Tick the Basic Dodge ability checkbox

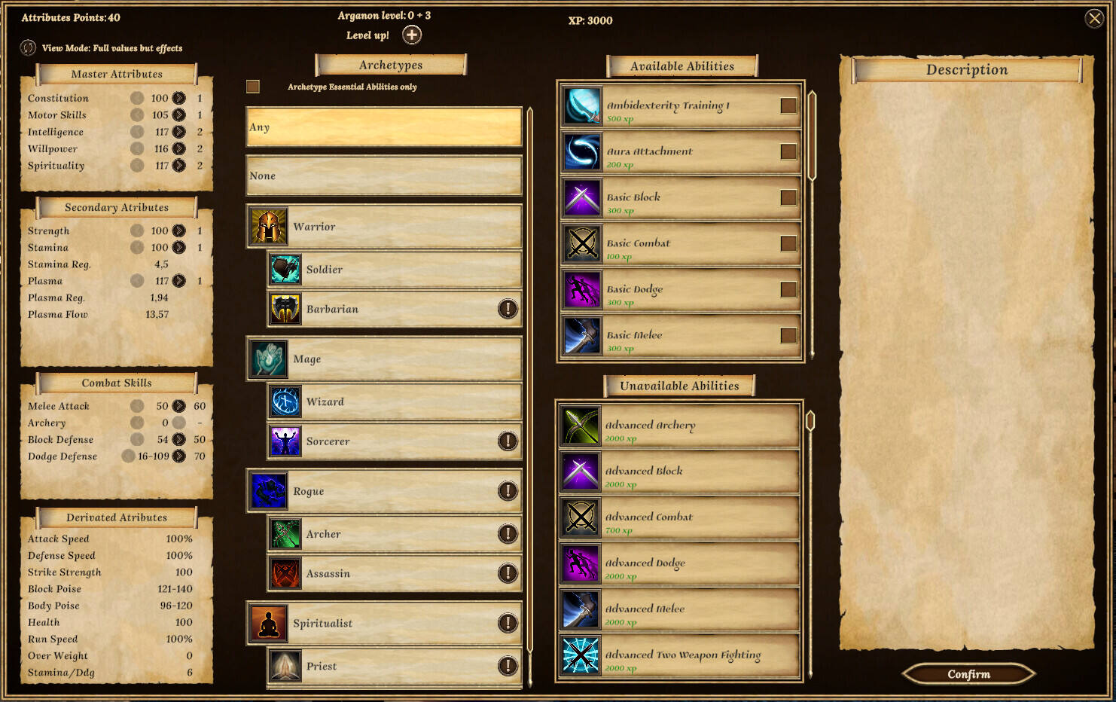point(788,289)
